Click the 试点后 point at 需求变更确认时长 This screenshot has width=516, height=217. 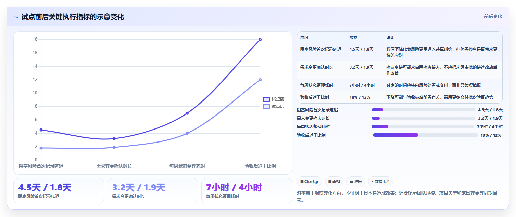[114, 147]
